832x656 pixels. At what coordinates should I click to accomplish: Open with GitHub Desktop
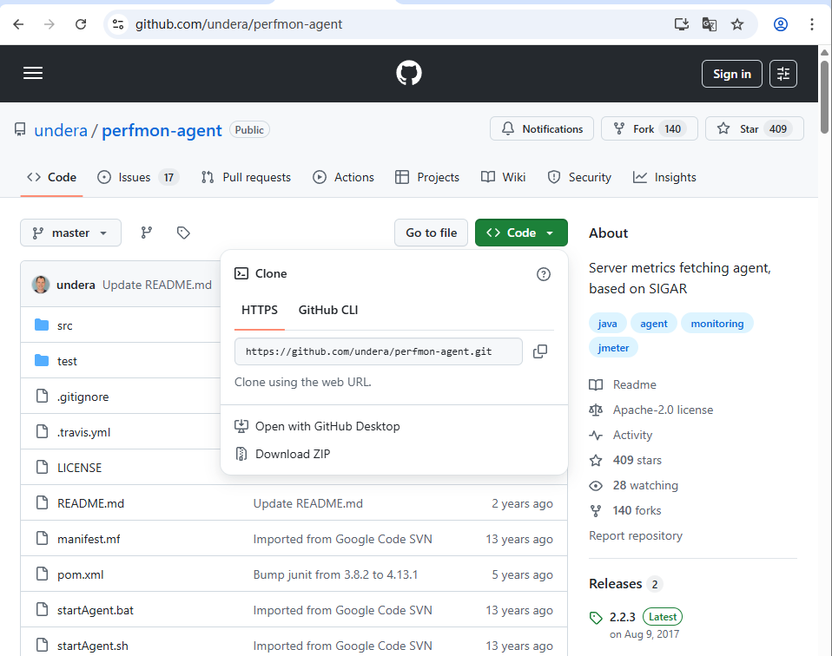327,426
